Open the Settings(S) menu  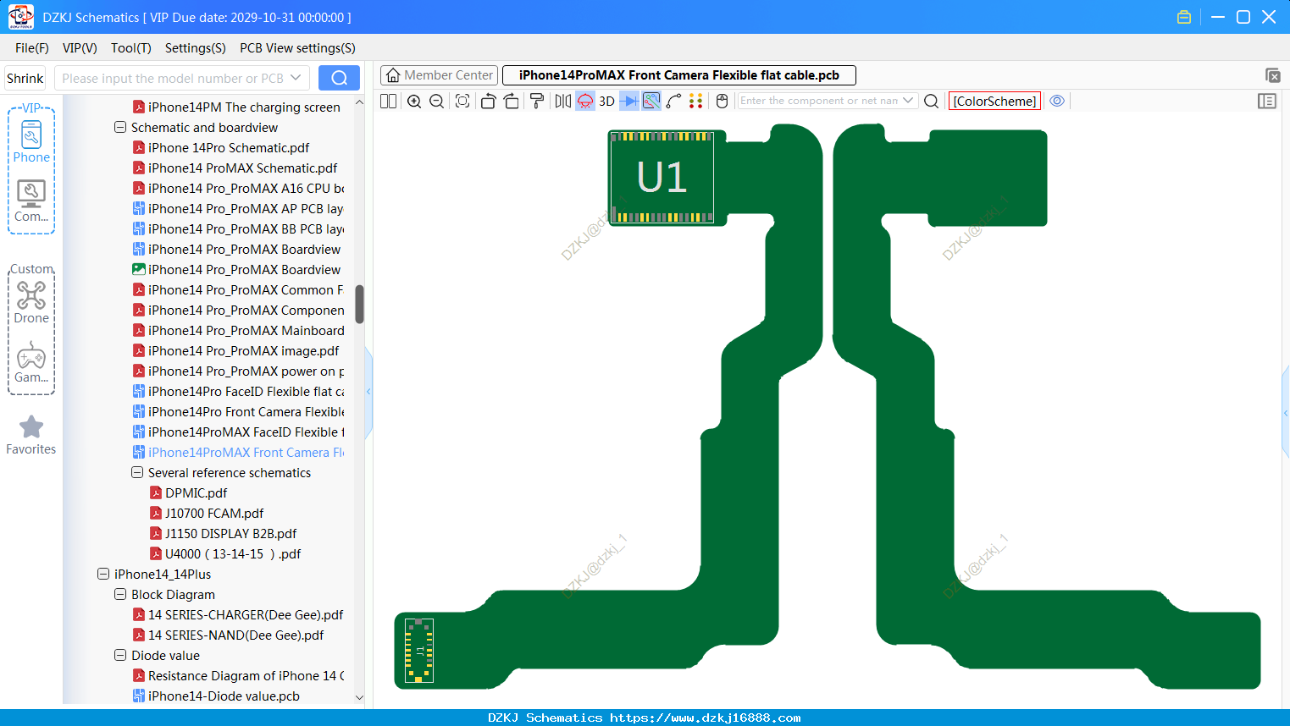[196, 48]
